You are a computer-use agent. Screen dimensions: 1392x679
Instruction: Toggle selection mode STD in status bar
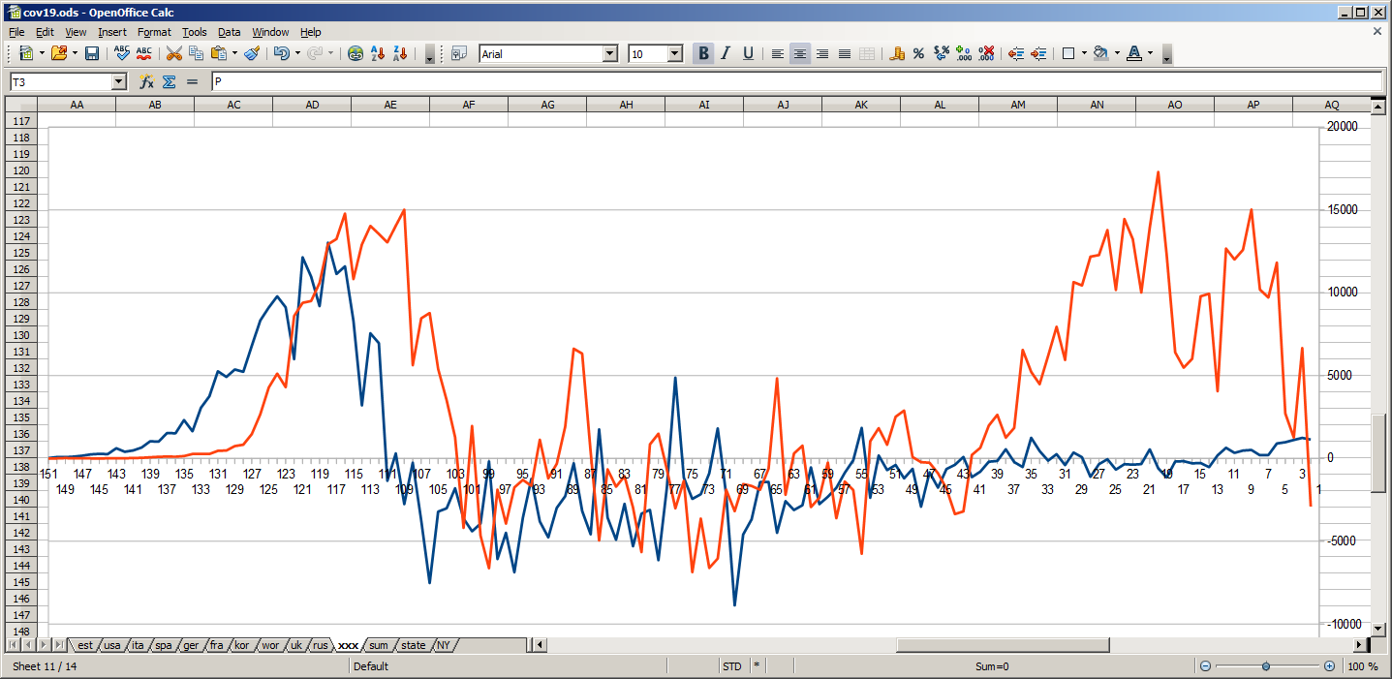pyautogui.click(x=732, y=666)
